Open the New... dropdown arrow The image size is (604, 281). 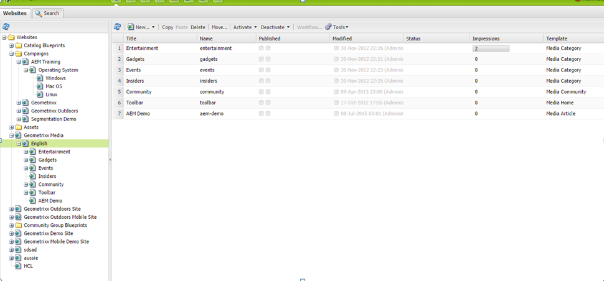(153, 27)
